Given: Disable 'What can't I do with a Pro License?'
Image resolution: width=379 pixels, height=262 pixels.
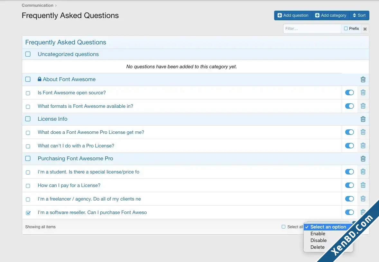Looking at the screenshot, I should (349, 145).
